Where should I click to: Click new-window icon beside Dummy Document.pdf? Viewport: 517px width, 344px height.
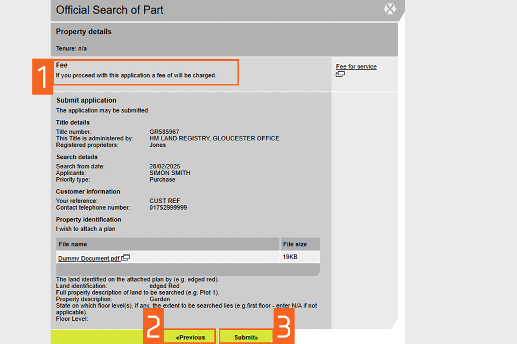pos(125,258)
